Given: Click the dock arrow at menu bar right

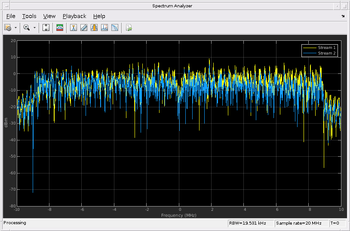Looking at the screenshot, I should click(343, 16).
